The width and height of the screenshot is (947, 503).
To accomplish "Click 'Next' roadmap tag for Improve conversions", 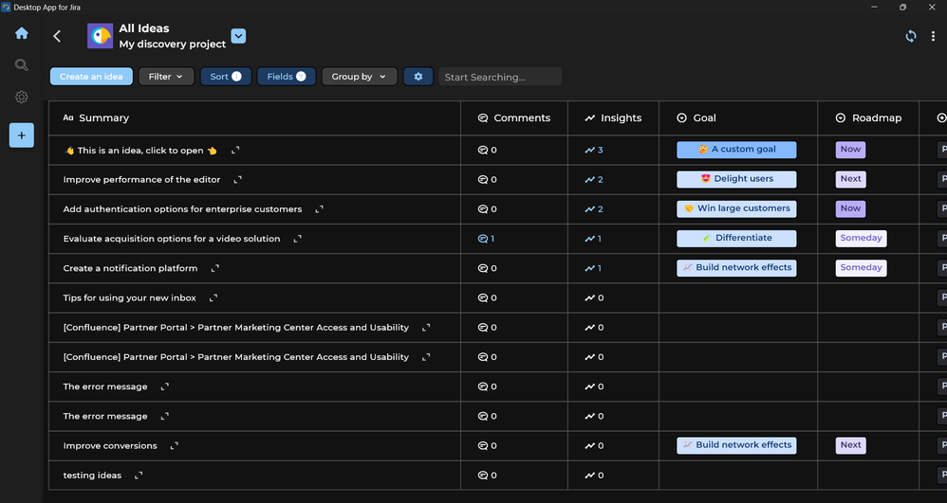I will tap(850, 445).
